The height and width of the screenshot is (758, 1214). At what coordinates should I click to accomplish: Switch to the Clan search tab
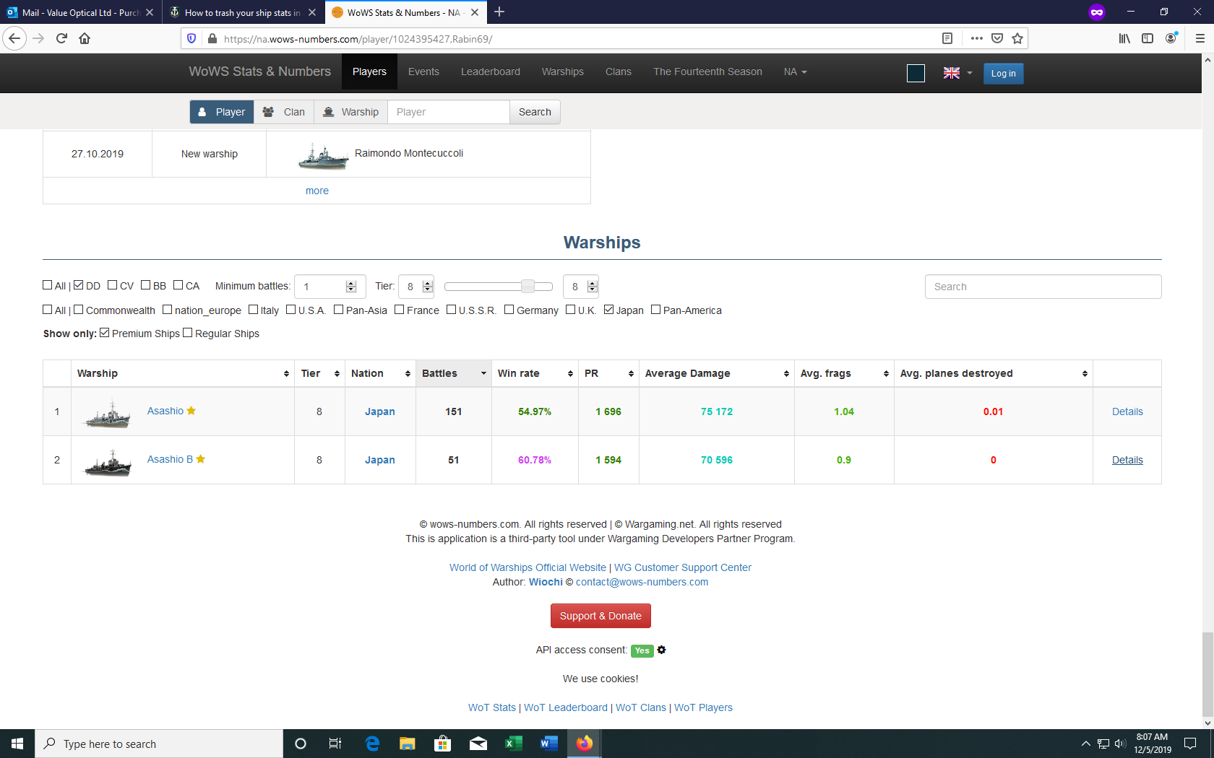pos(284,112)
